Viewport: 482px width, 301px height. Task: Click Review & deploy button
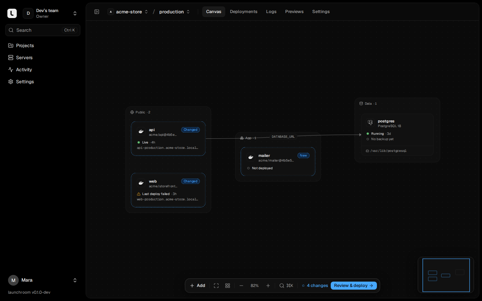[x=354, y=286]
